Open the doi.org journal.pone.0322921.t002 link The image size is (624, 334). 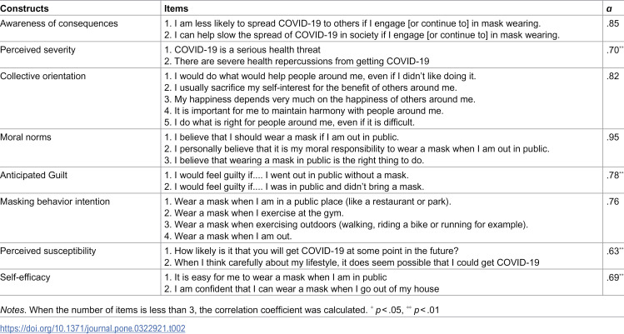pyautogui.click(x=92, y=328)
